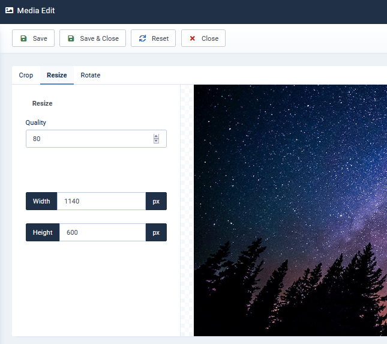Click the Width label
Screen dimensions: 387x344
pos(41,201)
